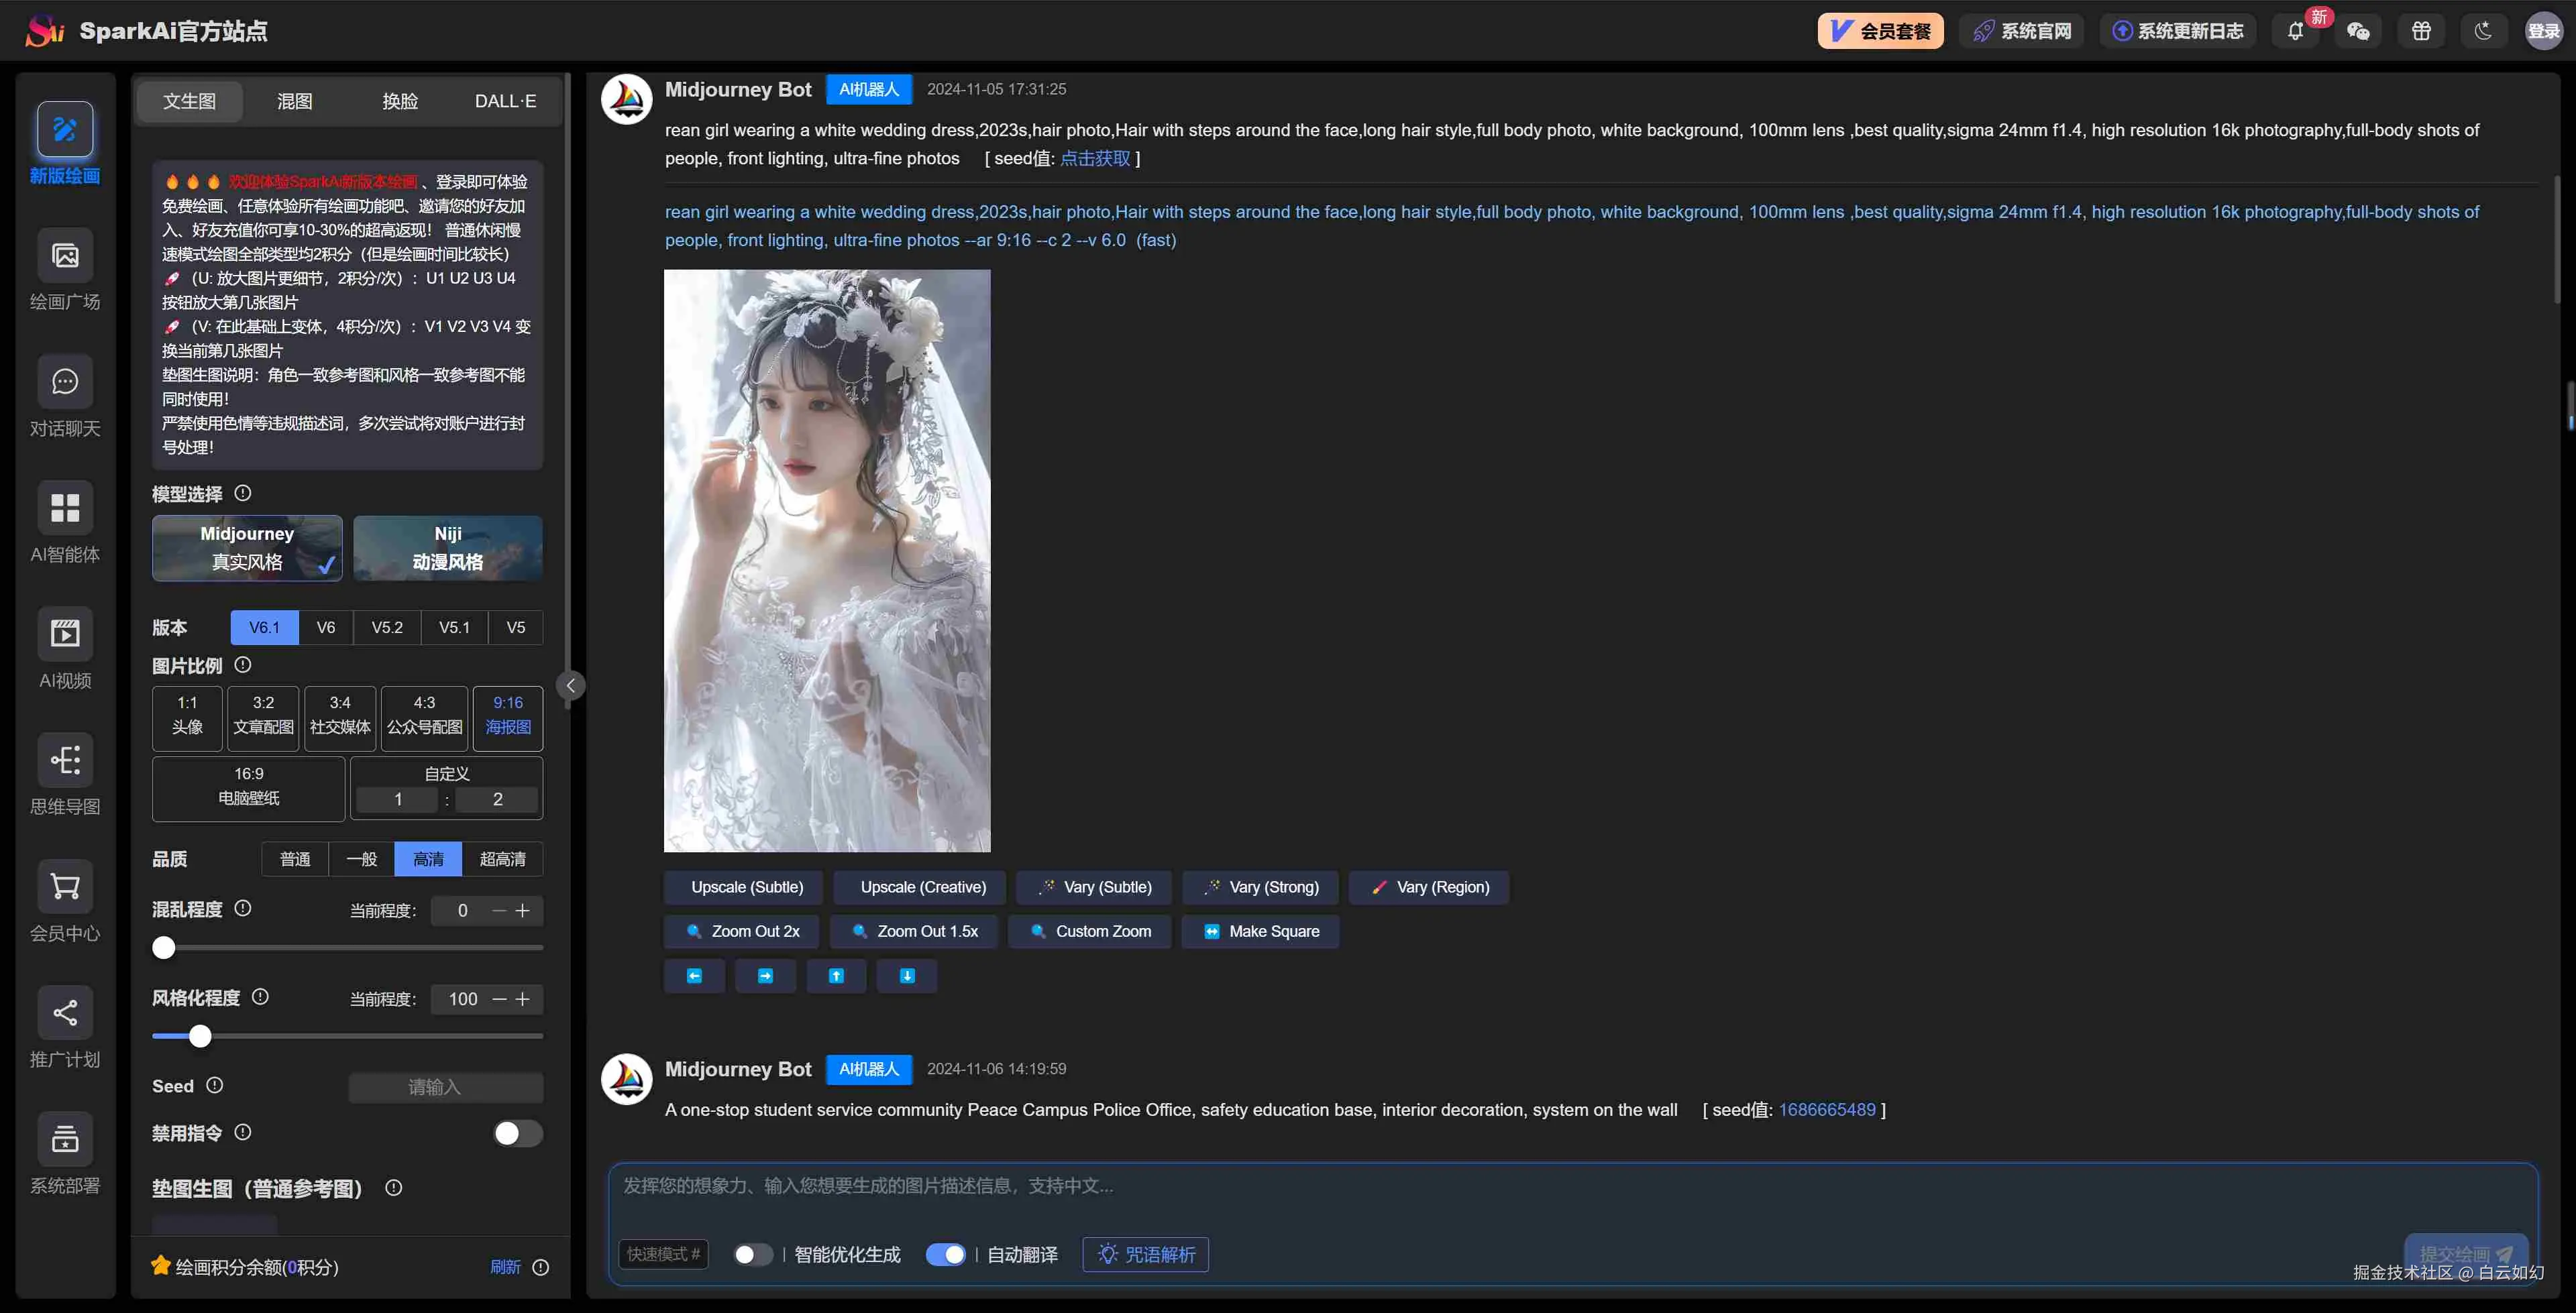
Task: Click the Seed input field
Action: (446, 1087)
